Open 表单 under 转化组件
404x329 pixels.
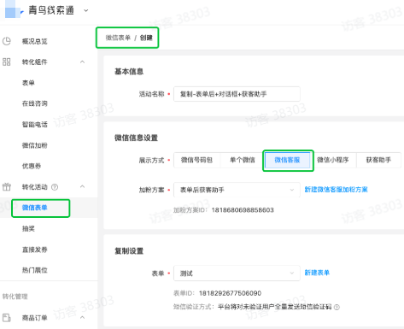click(28, 83)
